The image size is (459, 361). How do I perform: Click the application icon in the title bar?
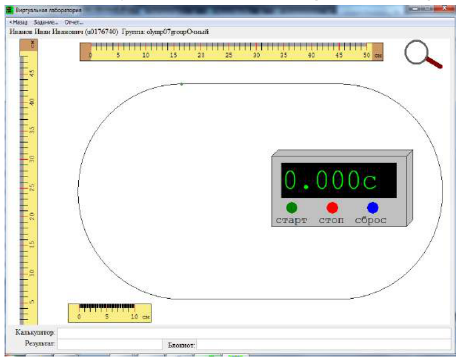10,10
